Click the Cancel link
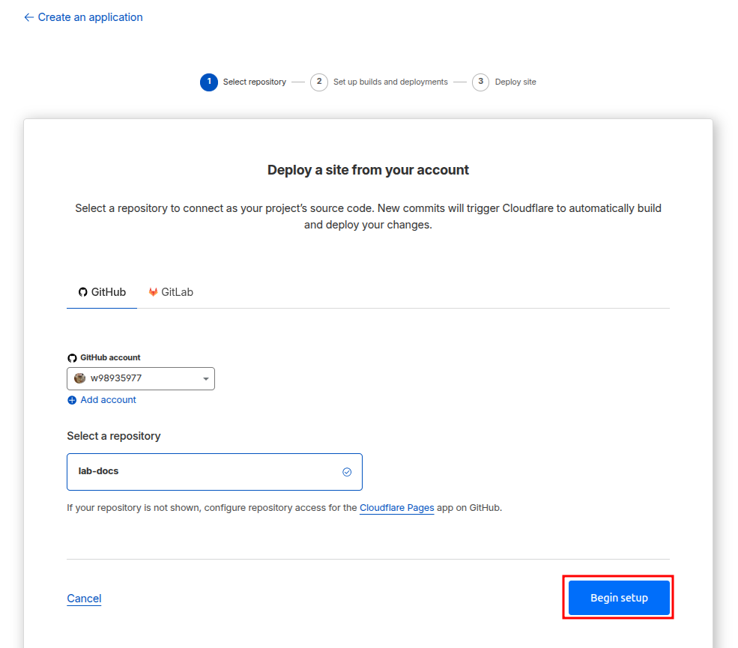 (x=83, y=598)
